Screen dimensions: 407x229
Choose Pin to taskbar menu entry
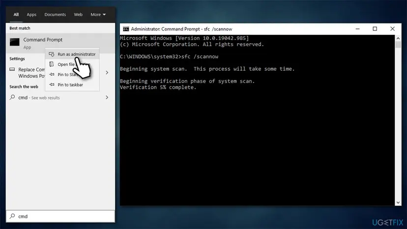[72, 85]
